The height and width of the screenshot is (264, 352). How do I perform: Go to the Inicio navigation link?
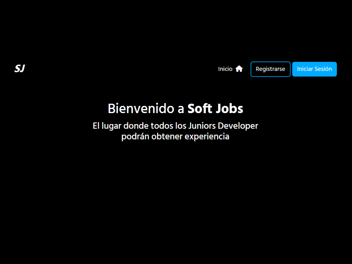click(225, 69)
